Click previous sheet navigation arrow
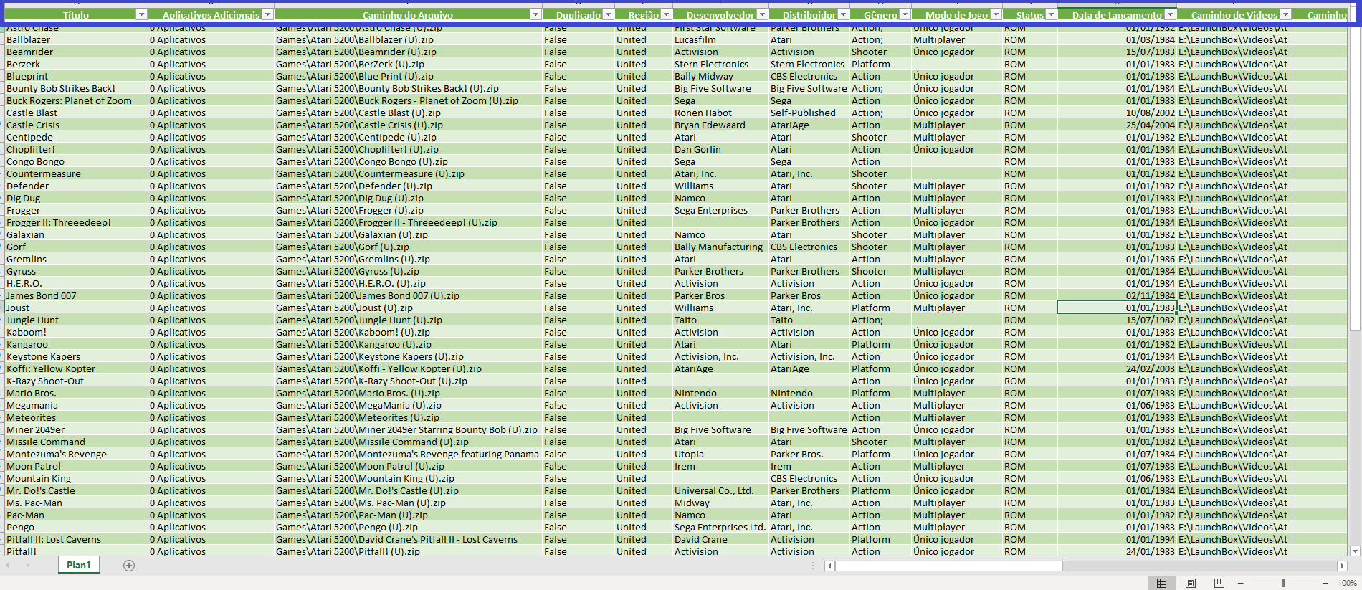This screenshot has width=1362, height=590. coord(9,566)
